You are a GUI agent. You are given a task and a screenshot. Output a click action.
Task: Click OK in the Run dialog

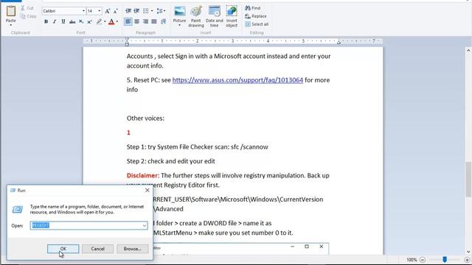63,249
